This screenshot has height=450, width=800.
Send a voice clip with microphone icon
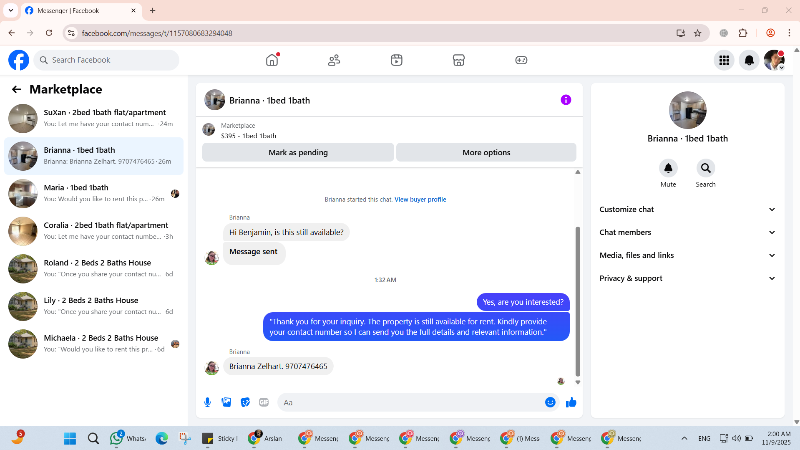(x=207, y=402)
